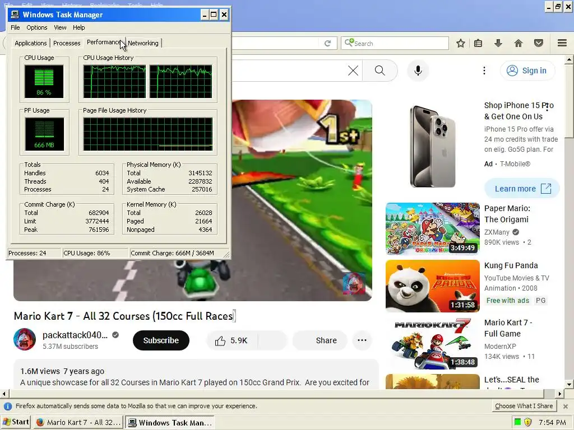Open Task Manager View menu
Viewport: 574px width, 430px height.
coord(60,27)
